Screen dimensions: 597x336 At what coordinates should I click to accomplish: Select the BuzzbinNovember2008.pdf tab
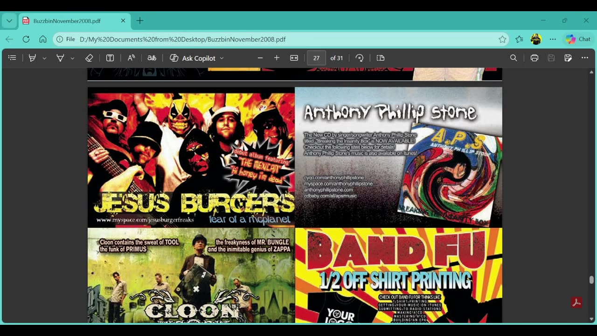[x=75, y=21]
